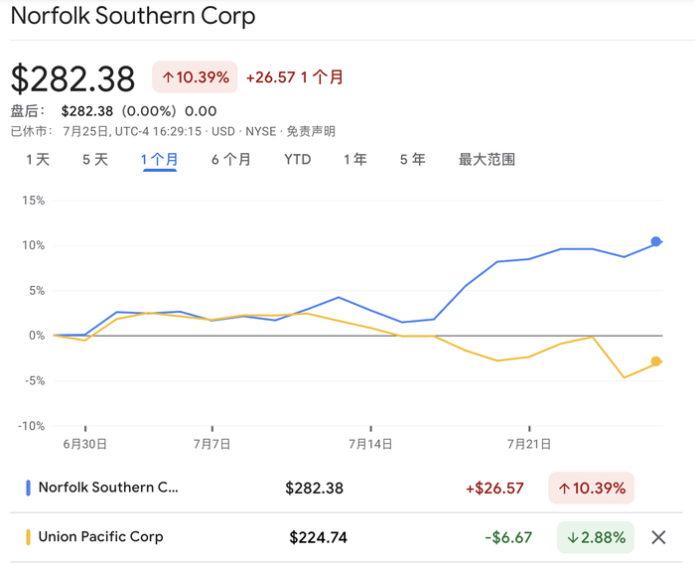Select the 1 天 time range tab
This screenshot has height=565, width=695.
pyautogui.click(x=38, y=160)
